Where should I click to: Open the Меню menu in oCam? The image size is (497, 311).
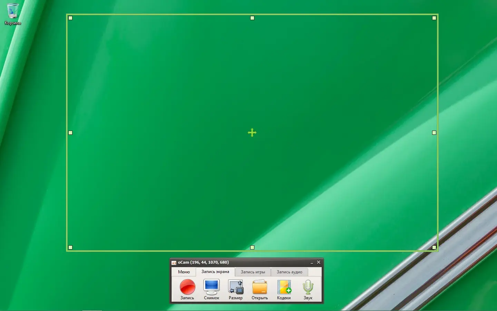coord(184,272)
